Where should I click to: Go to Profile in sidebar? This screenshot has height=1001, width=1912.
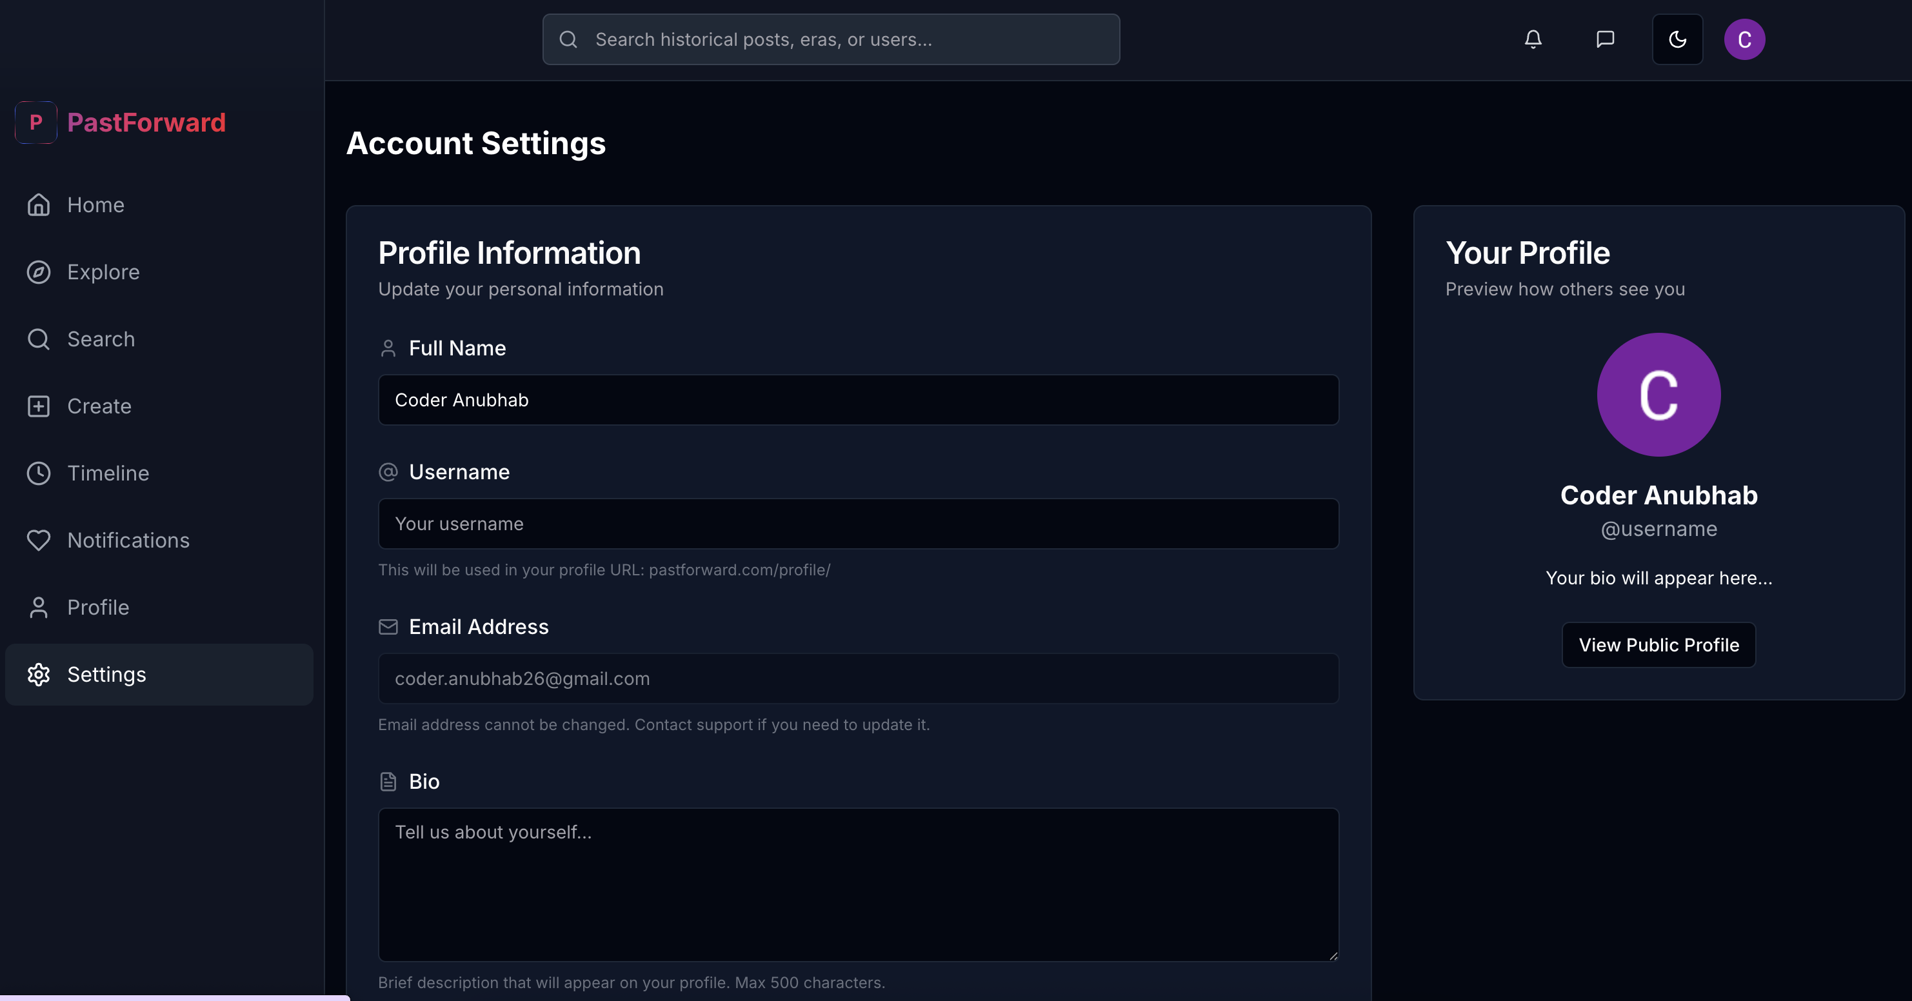pos(98,608)
